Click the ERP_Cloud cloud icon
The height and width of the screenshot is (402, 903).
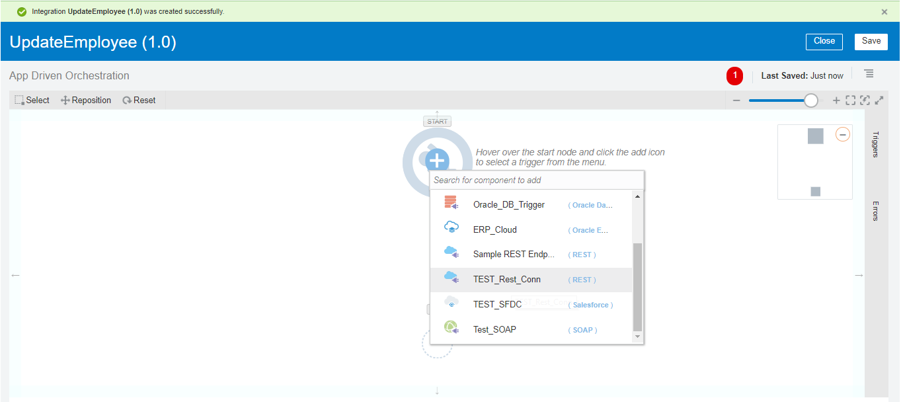[x=451, y=228]
